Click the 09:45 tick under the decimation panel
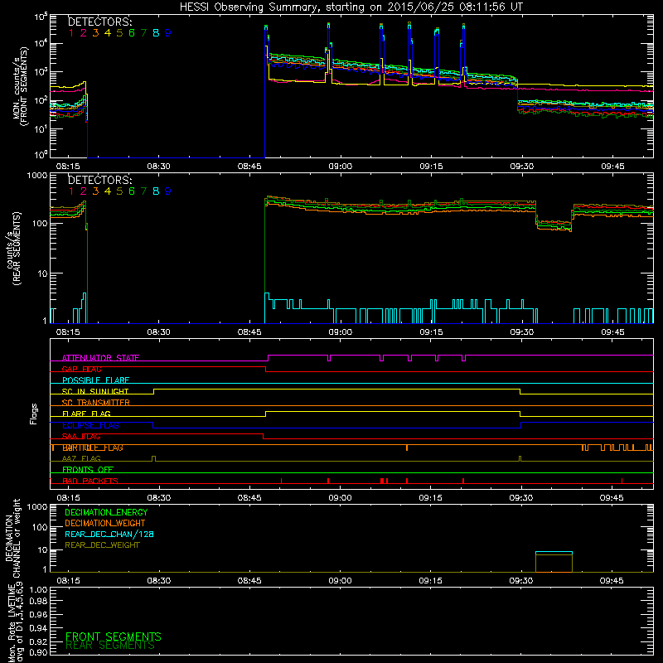The height and width of the screenshot is (663, 663). pos(612,581)
